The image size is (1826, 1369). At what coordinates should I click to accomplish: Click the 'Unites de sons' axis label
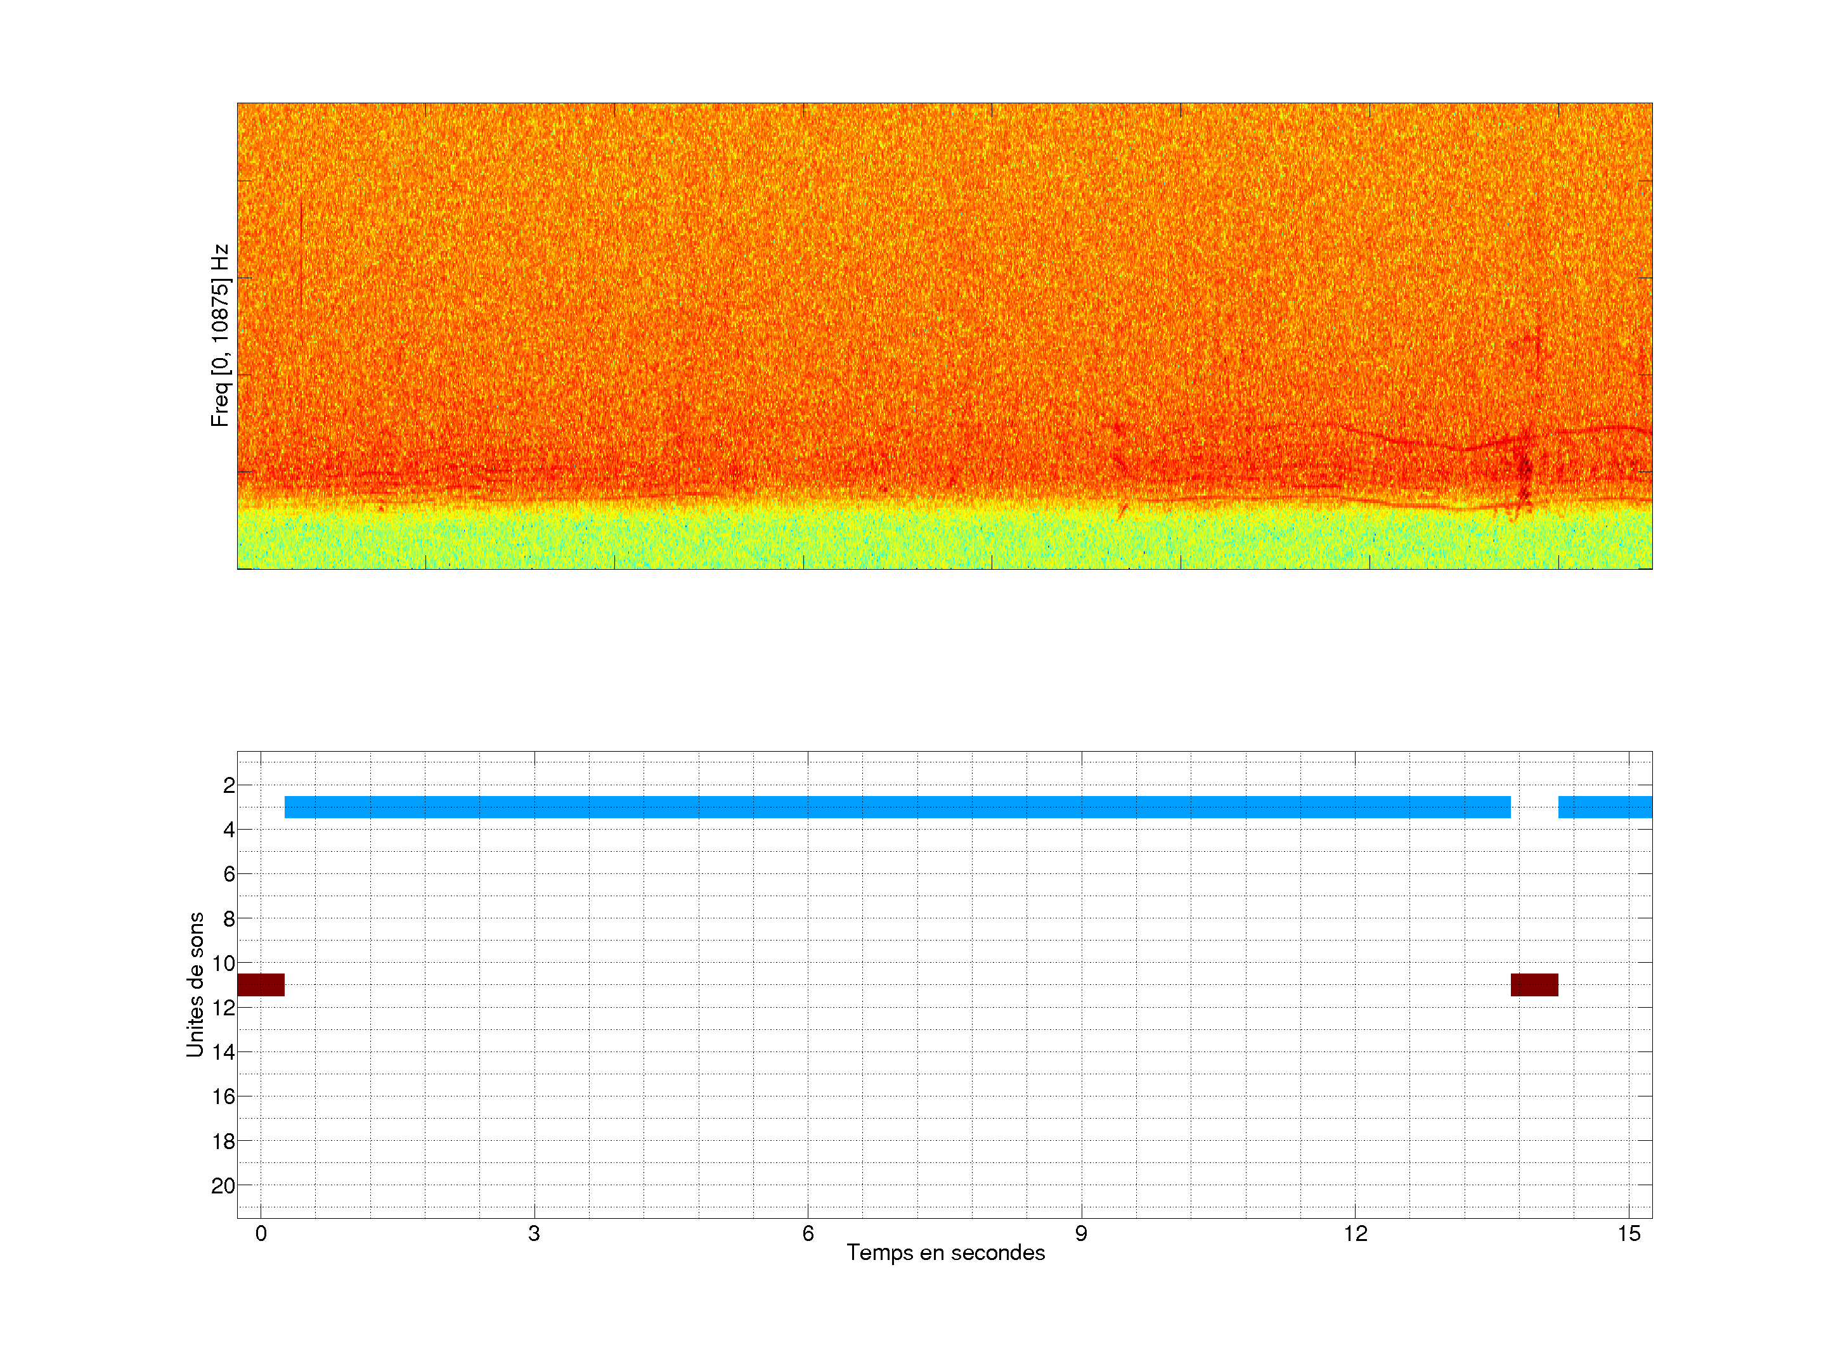(196, 984)
